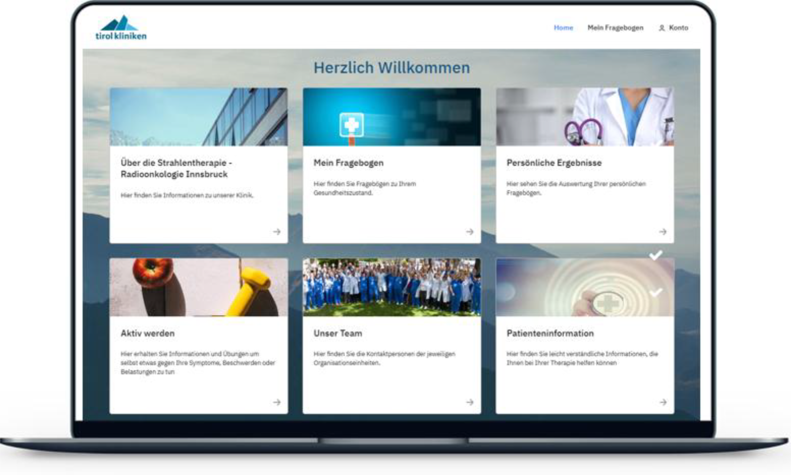The image size is (791, 475).
Task: Click arrow on Aktiv werden card
Action: 277,402
